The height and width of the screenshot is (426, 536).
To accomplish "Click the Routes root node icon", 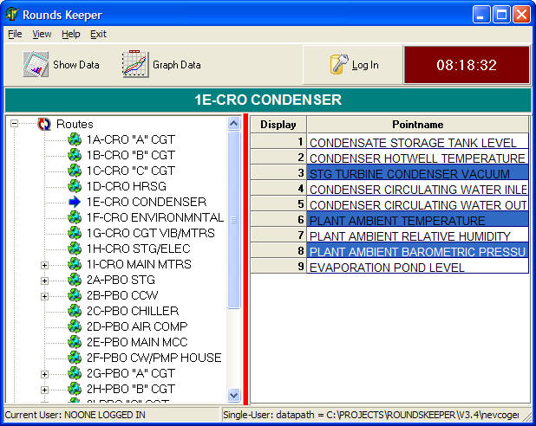I will click(44, 124).
